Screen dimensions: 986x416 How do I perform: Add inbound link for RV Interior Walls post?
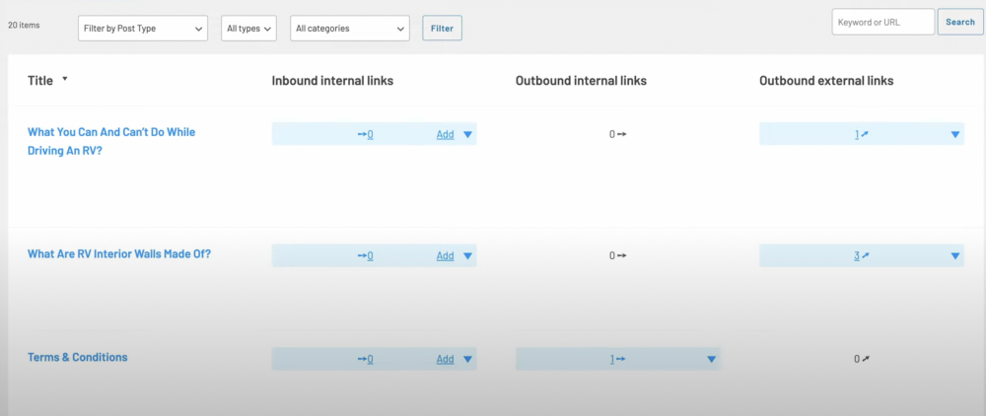pos(445,256)
